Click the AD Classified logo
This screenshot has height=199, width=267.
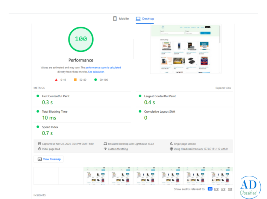pos(250,187)
